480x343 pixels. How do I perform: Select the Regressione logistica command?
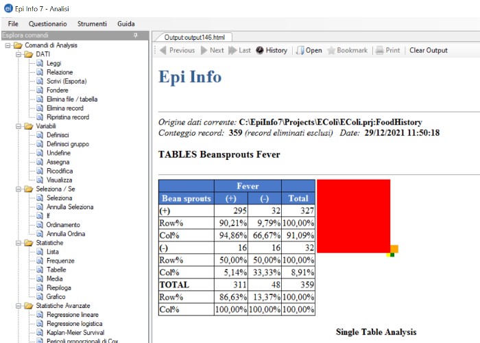[74, 324]
